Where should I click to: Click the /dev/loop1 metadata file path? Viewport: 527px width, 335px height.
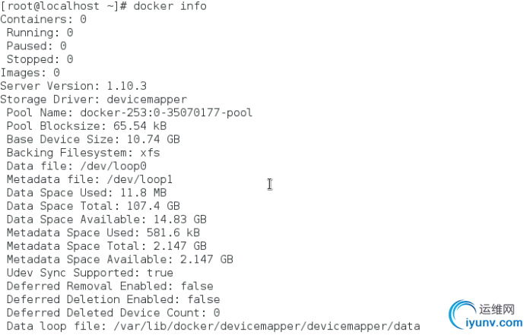coord(140,179)
